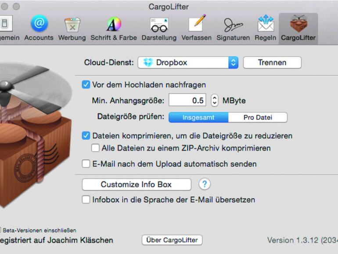Click the CargoLifter window title
Image resolution: width=338 pixels, height=254 pixels.
click(x=169, y=7)
